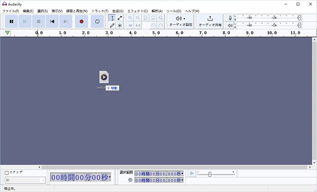Start playback with the Play button
317x192 pixels.
(25, 22)
